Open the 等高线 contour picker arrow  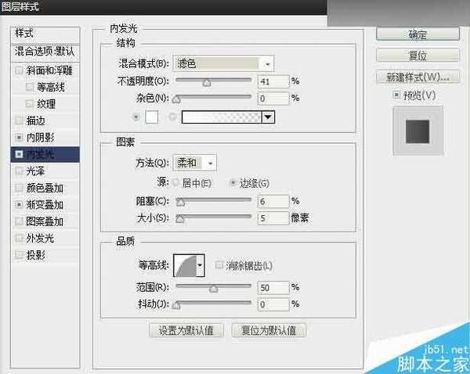(x=201, y=265)
